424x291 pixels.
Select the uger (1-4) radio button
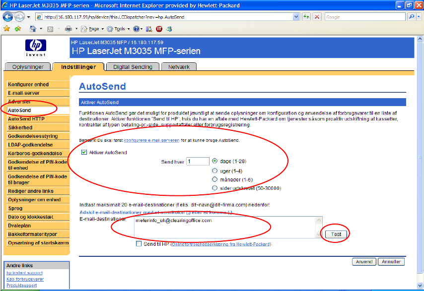pyautogui.click(x=215, y=170)
